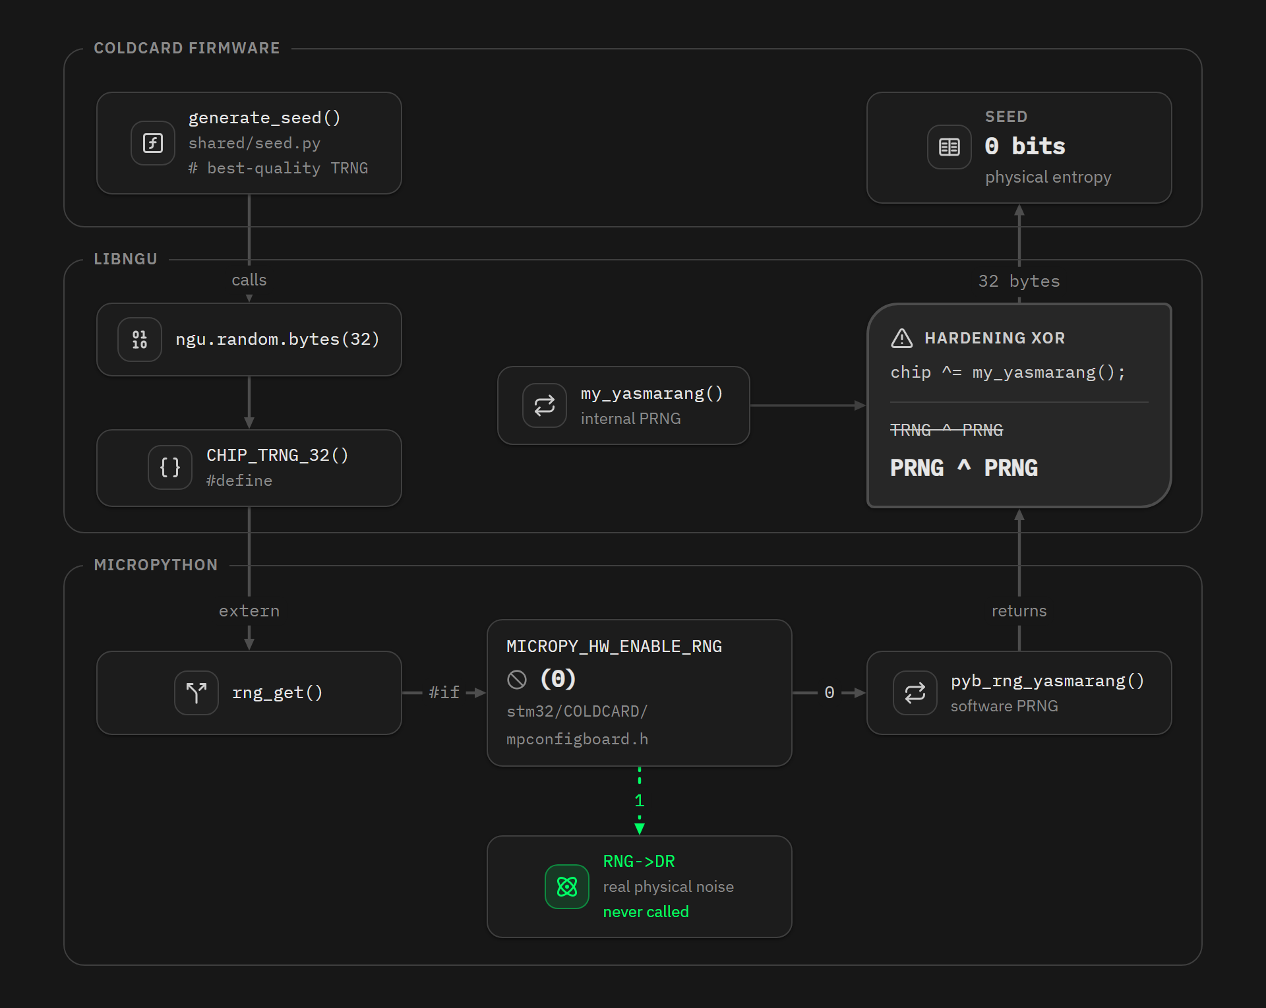
Task: Click the 'software PRNG' caption
Action: (1004, 706)
